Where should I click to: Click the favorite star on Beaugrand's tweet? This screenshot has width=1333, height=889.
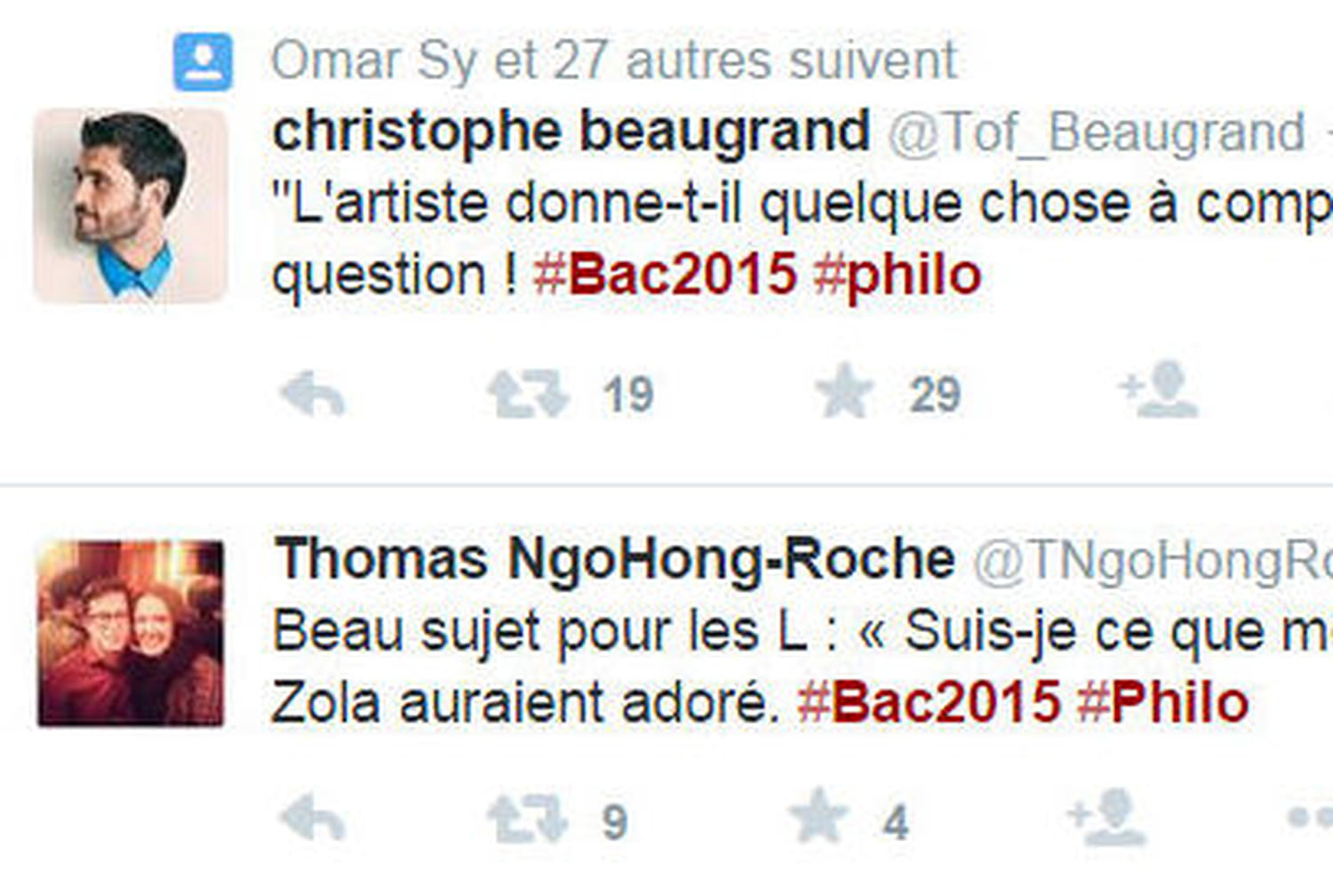tap(844, 389)
